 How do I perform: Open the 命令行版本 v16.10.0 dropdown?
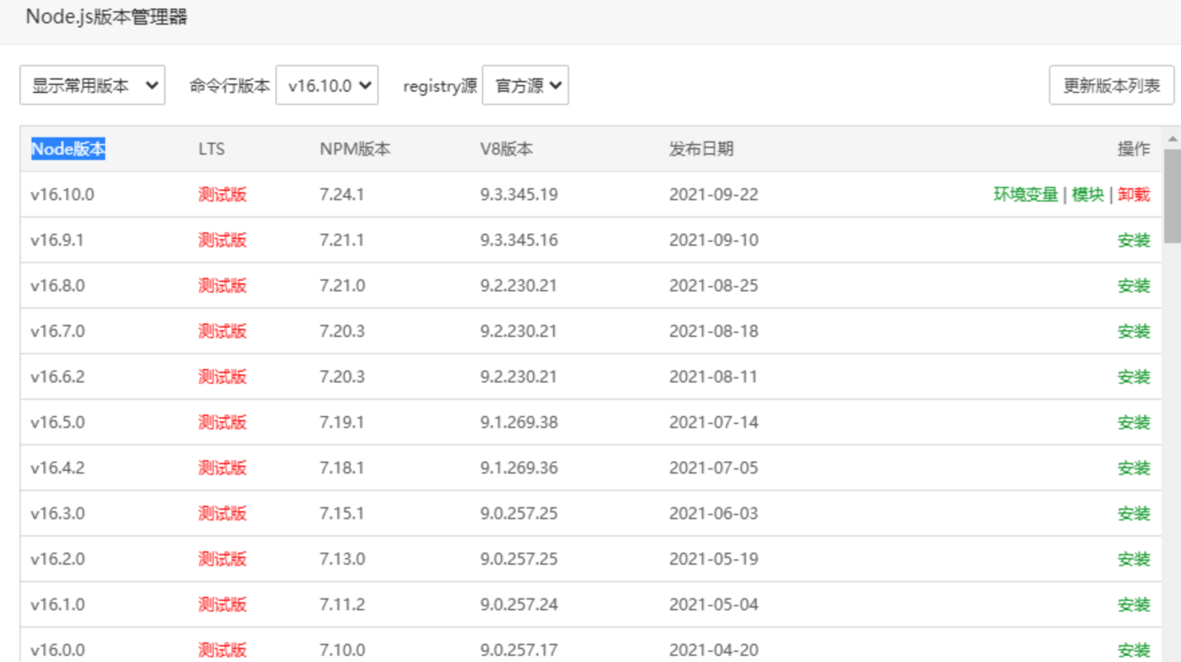327,85
